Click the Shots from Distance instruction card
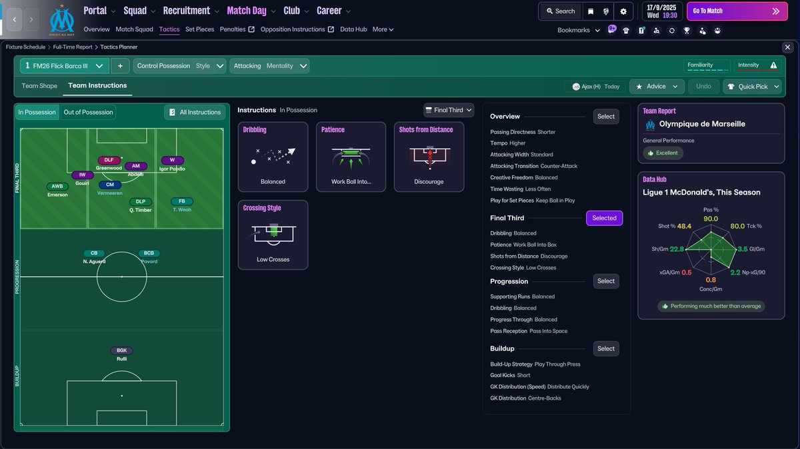This screenshot has width=800, height=449. [429, 157]
